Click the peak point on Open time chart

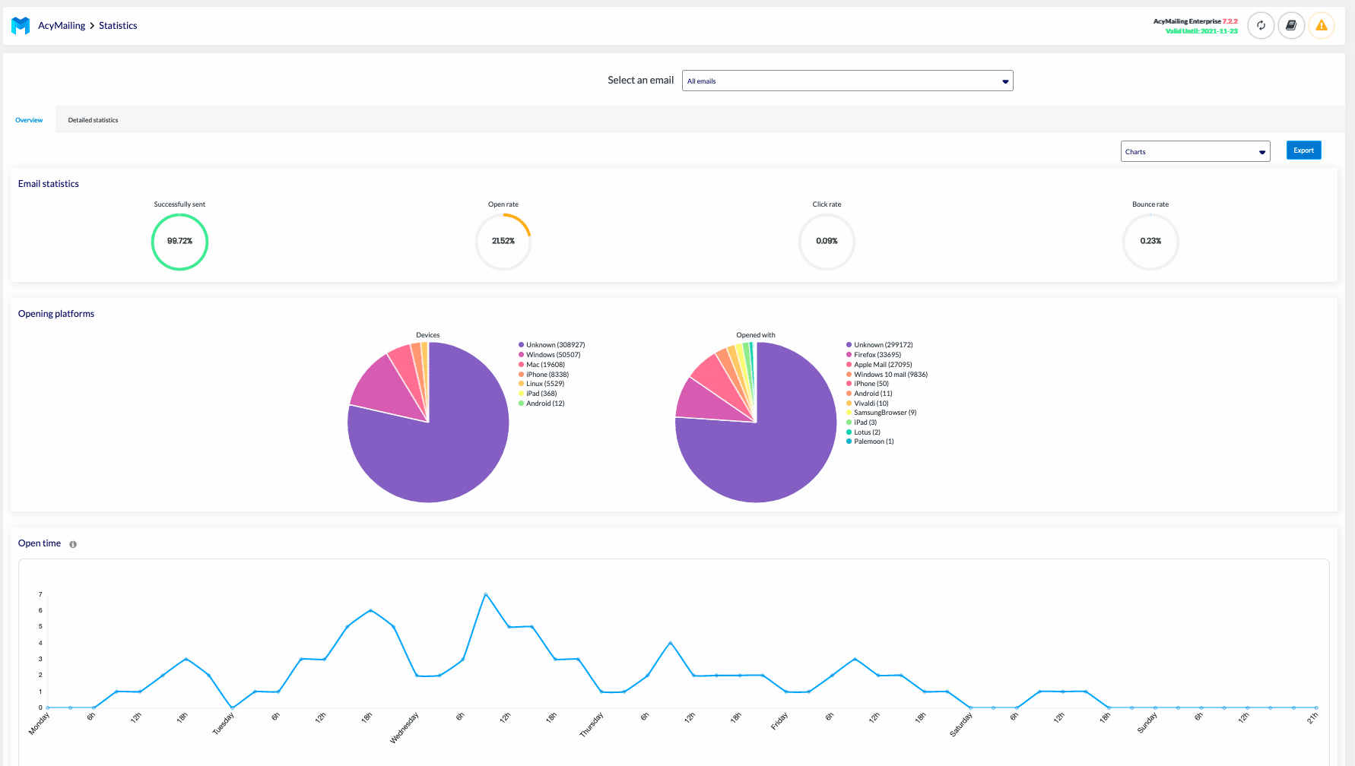tap(486, 594)
